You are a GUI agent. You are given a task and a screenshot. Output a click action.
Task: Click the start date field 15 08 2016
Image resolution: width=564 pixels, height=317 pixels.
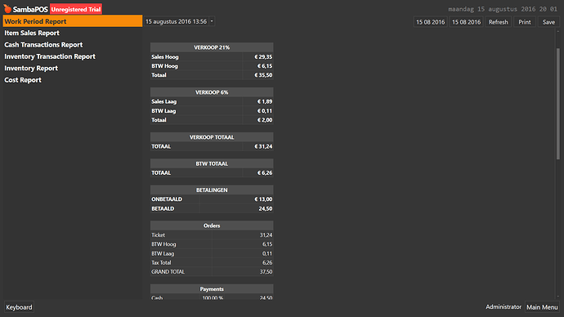click(430, 22)
